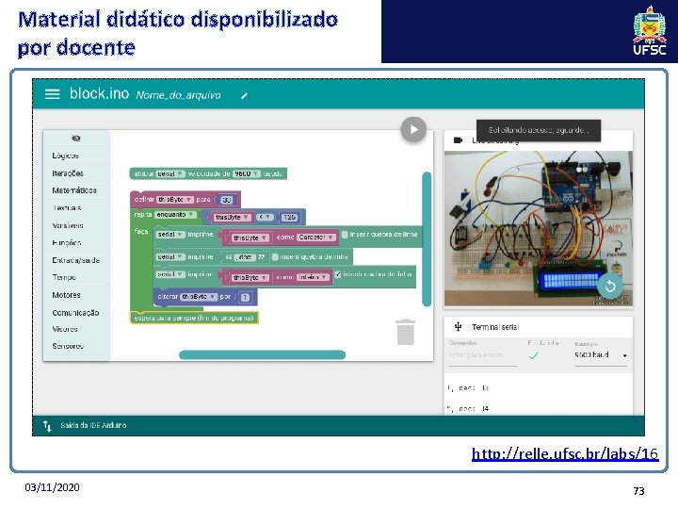The height and width of the screenshot is (509, 678).
Task: Open thisByte dropdown in the definir block
Action: click(175, 200)
